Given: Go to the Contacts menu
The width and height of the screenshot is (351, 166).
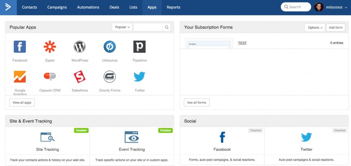Looking at the screenshot, I should click(x=29, y=7).
